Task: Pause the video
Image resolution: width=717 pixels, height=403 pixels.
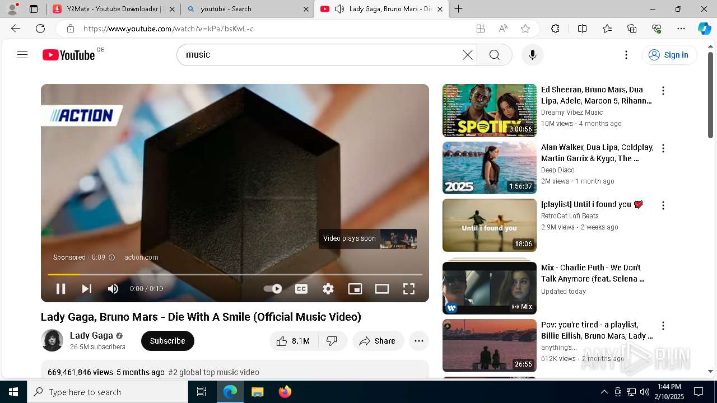Action: point(60,289)
